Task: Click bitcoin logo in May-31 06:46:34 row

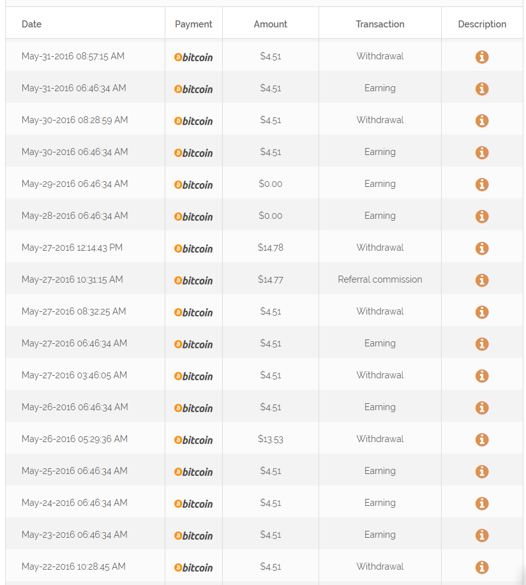Action: pyautogui.click(x=193, y=89)
